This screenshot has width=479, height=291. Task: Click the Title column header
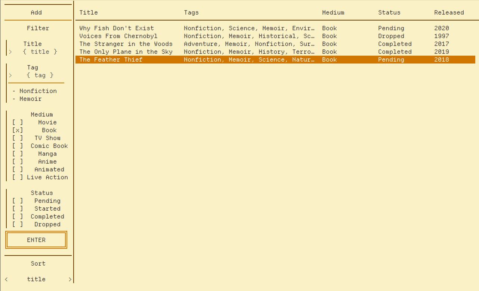(x=89, y=12)
